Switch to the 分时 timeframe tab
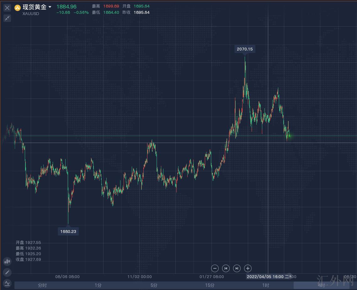This screenshot has height=290, width=357. (42, 285)
